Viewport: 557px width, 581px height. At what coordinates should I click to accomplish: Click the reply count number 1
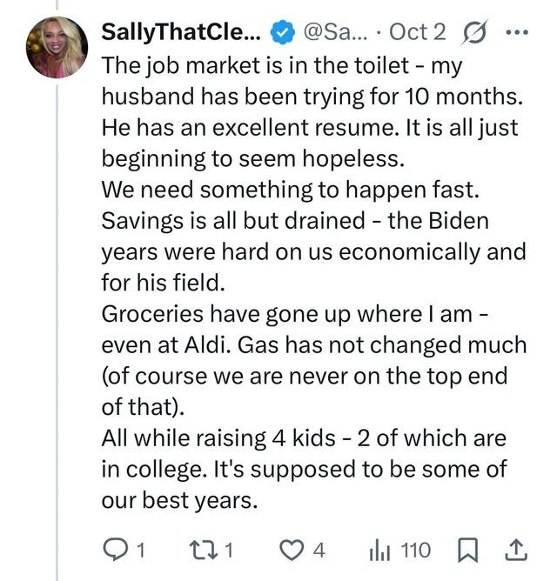click(x=140, y=551)
